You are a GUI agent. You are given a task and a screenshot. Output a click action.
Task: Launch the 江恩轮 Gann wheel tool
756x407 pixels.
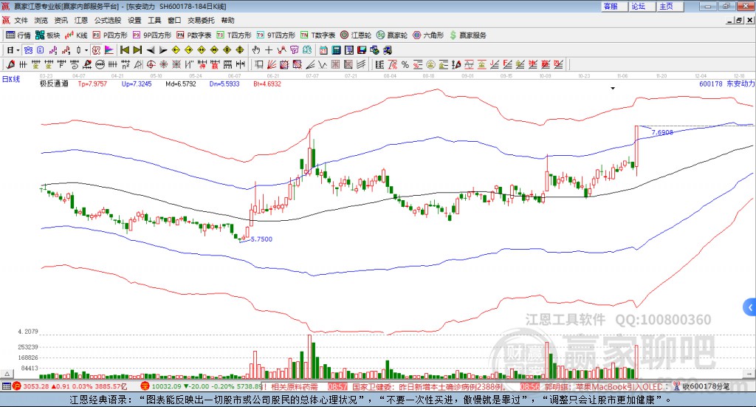pyautogui.click(x=356, y=35)
